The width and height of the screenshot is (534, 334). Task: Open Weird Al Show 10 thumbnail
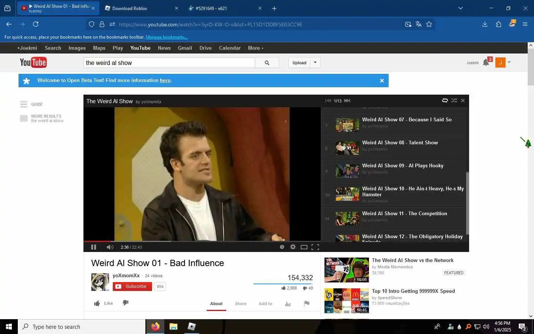(x=347, y=194)
